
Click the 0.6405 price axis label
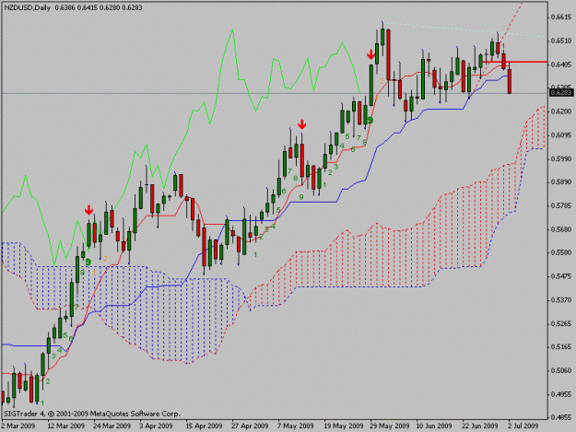point(561,64)
